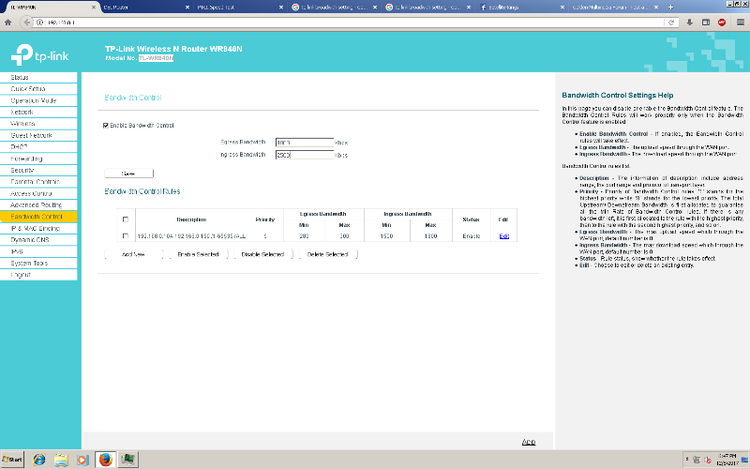Open the Firefox hamburger menu

740,22
